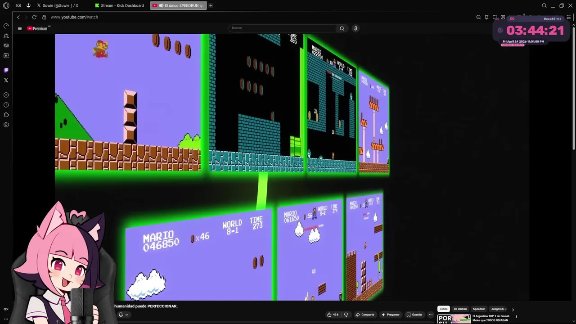Image resolution: width=576 pixels, height=324 pixels.
Task: Open GX Control speedometer in sidebar
Action: (6, 26)
